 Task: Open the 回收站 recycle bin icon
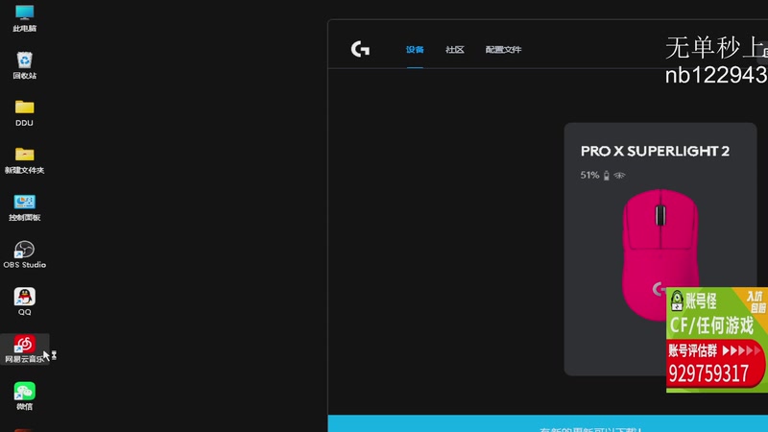point(25,65)
